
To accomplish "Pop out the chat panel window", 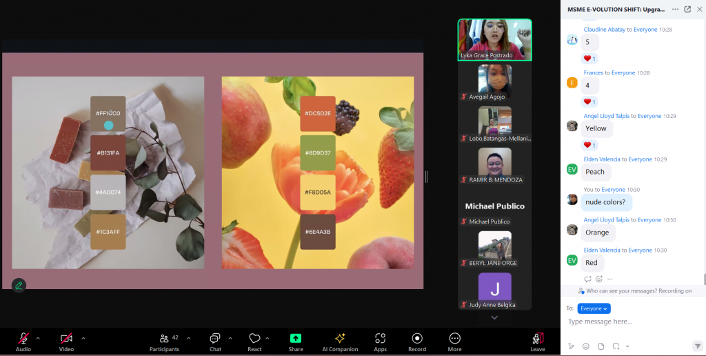I will pyautogui.click(x=687, y=9).
